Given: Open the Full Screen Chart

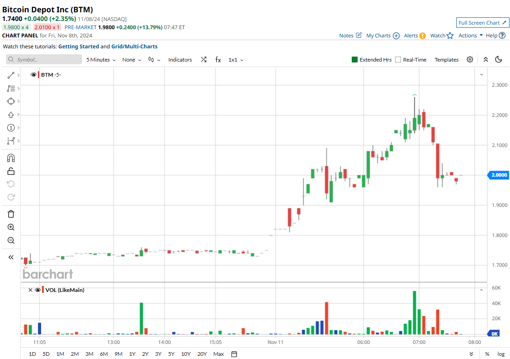Looking at the screenshot, I should 482,23.
